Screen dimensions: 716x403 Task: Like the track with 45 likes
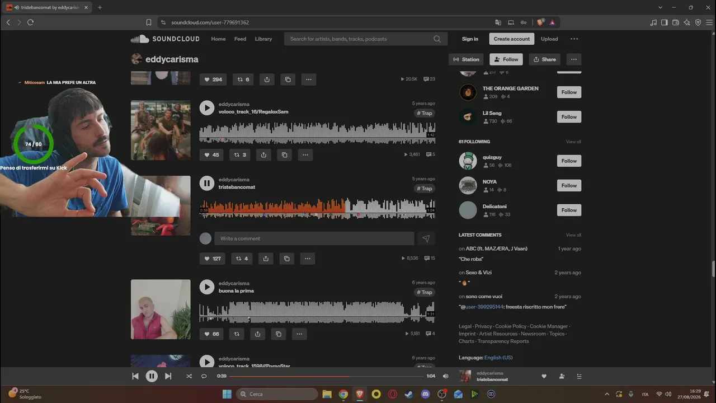point(212,154)
